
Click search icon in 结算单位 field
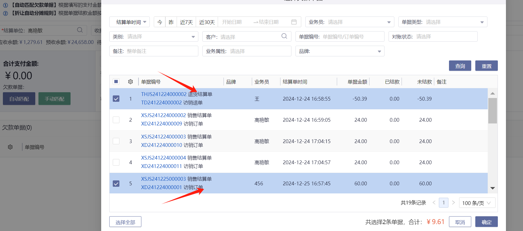click(x=80, y=30)
